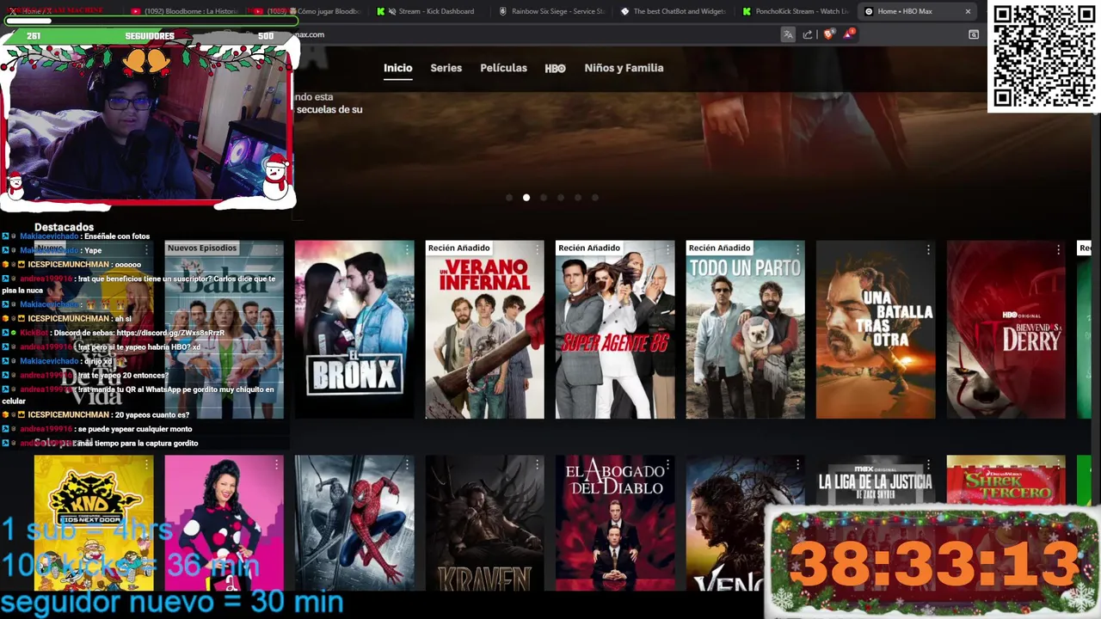
Task: Open the Películas section
Action: 503,68
